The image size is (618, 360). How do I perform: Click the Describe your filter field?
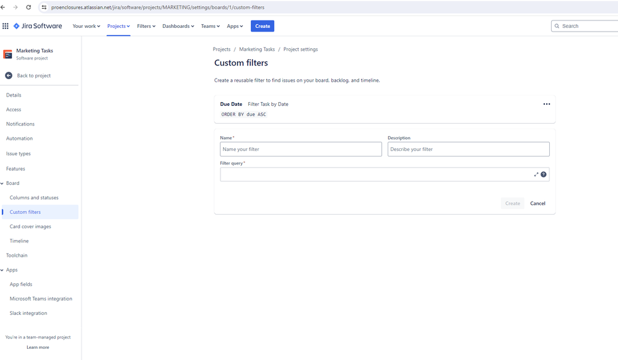point(469,149)
